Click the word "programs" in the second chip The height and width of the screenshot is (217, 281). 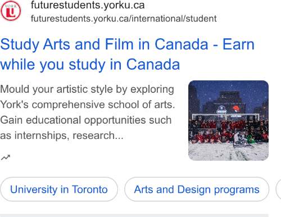click(237, 189)
